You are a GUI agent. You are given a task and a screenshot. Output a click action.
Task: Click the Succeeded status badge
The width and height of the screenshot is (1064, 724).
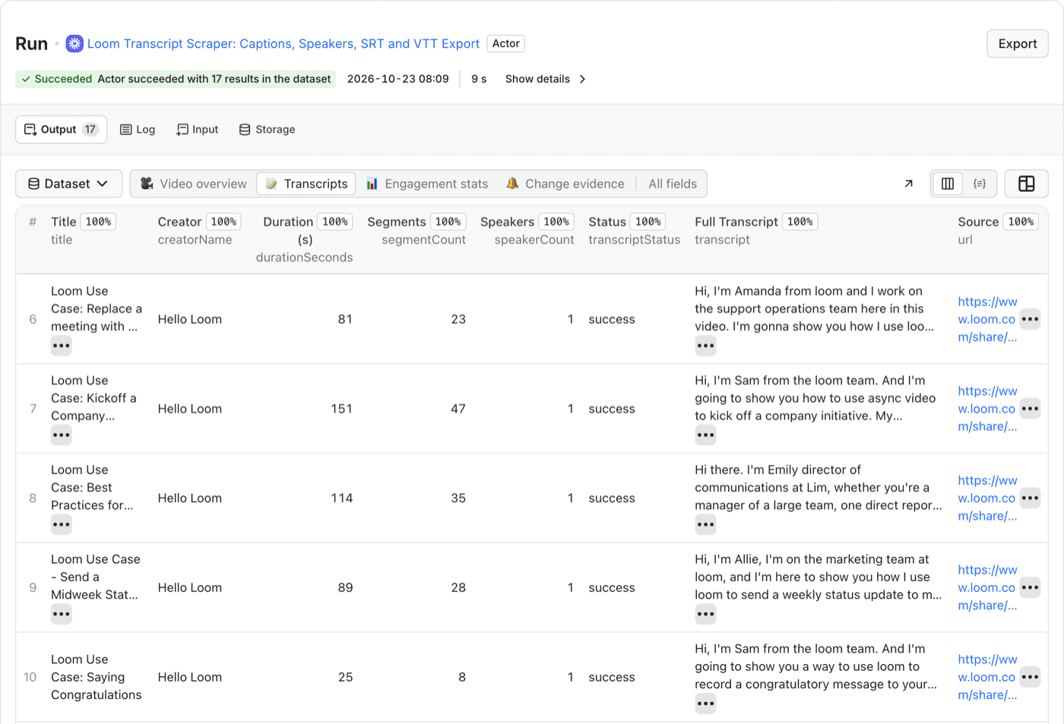[x=176, y=79]
